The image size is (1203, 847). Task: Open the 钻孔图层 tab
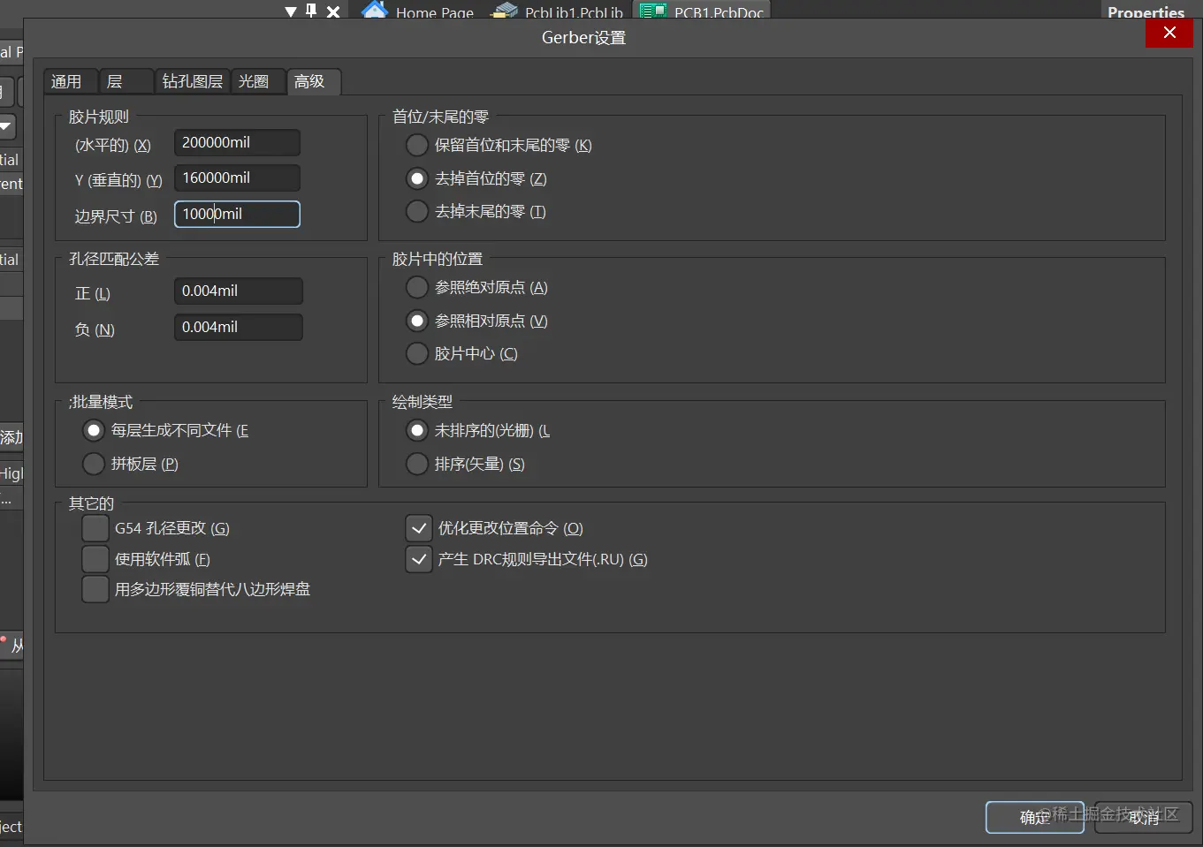(193, 81)
